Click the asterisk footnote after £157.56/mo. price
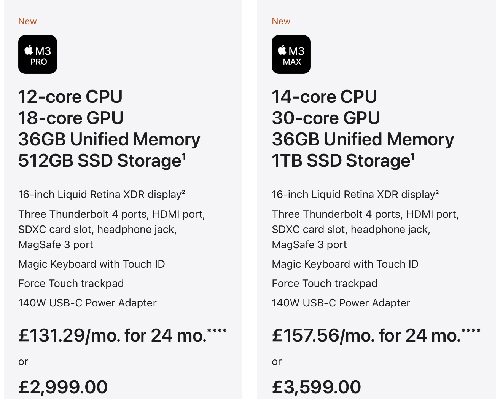 coord(471,331)
